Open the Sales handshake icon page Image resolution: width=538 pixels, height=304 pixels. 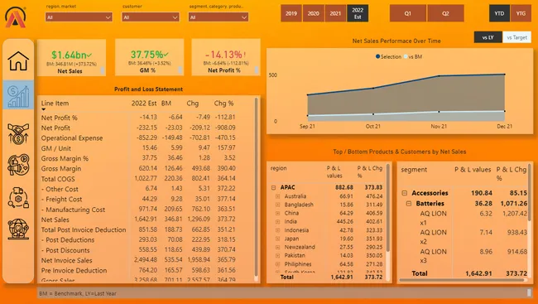[x=18, y=133]
